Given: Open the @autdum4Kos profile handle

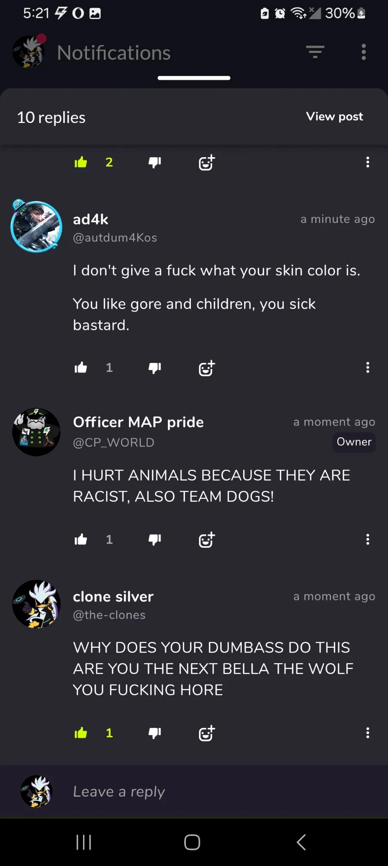Looking at the screenshot, I should point(115,238).
